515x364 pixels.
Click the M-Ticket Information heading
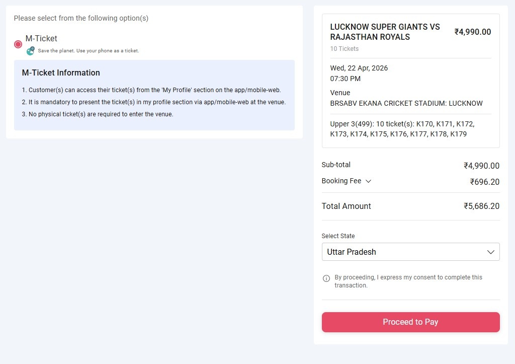(61, 72)
